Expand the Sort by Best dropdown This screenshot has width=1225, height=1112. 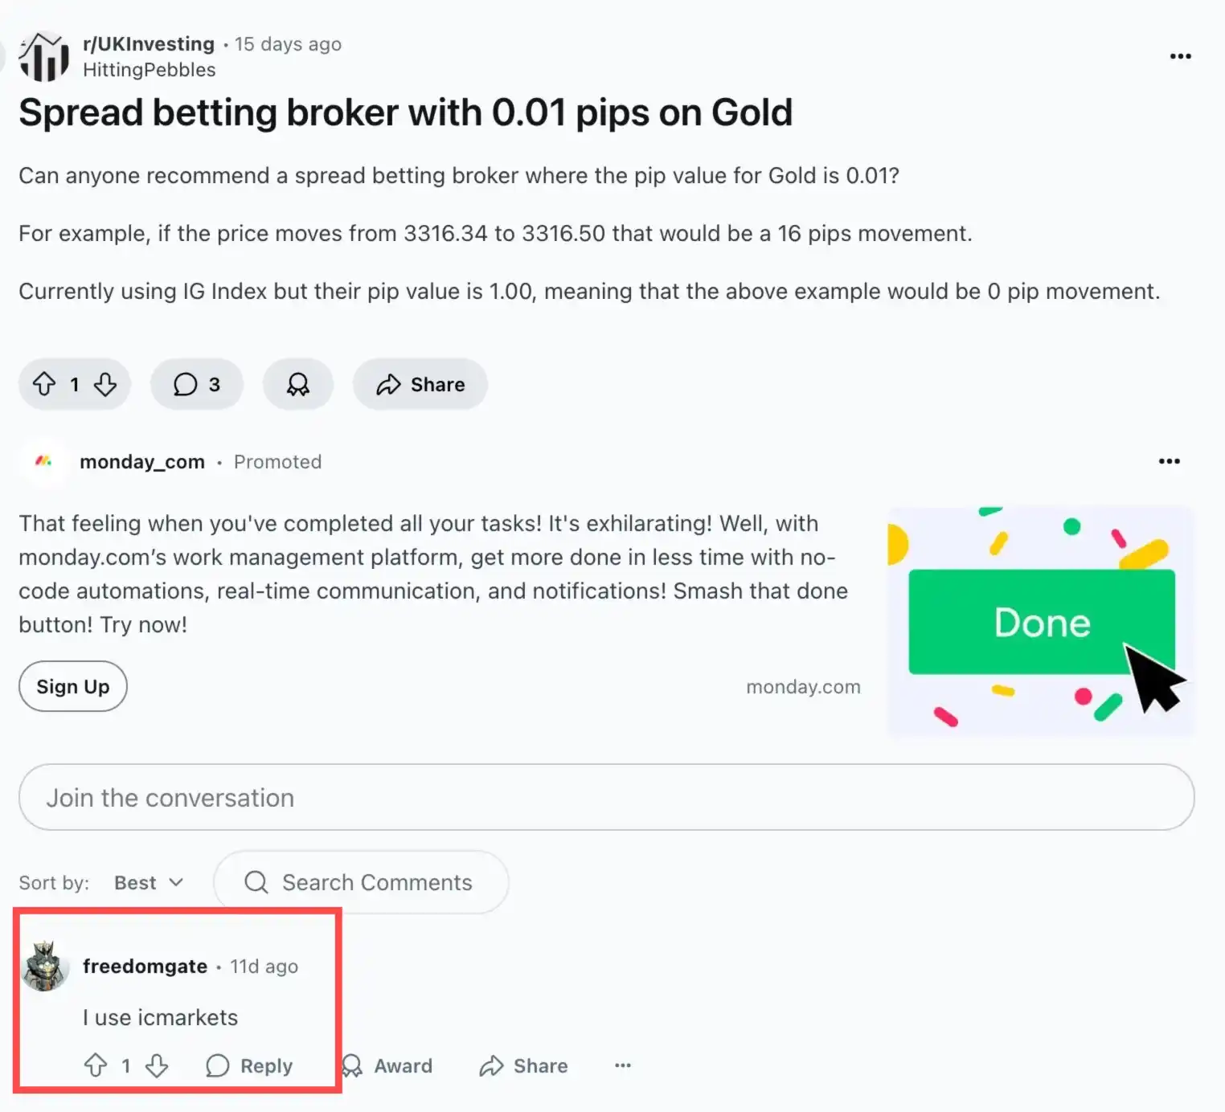coord(149,882)
